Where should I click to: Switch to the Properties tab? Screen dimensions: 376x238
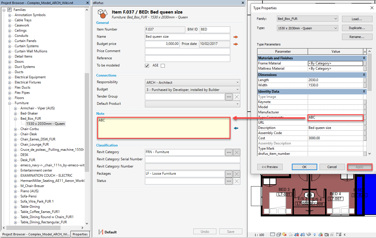(80, 234)
